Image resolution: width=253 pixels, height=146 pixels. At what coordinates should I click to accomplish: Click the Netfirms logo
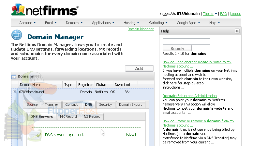45,10
